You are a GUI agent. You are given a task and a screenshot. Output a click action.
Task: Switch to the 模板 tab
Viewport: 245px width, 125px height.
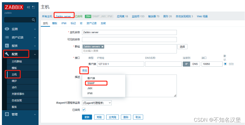tap(54, 23)
